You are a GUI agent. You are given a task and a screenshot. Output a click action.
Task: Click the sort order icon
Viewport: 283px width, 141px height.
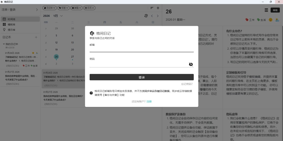(152, 8)
